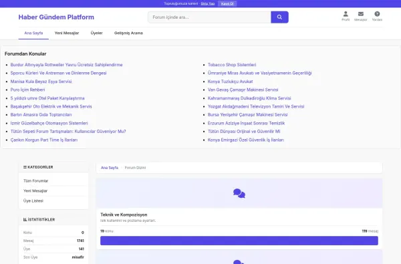Click the purple button under Teknik ve Kompozisyon
This screenshot has width=401, height=264.
click(x=239, y=241)
